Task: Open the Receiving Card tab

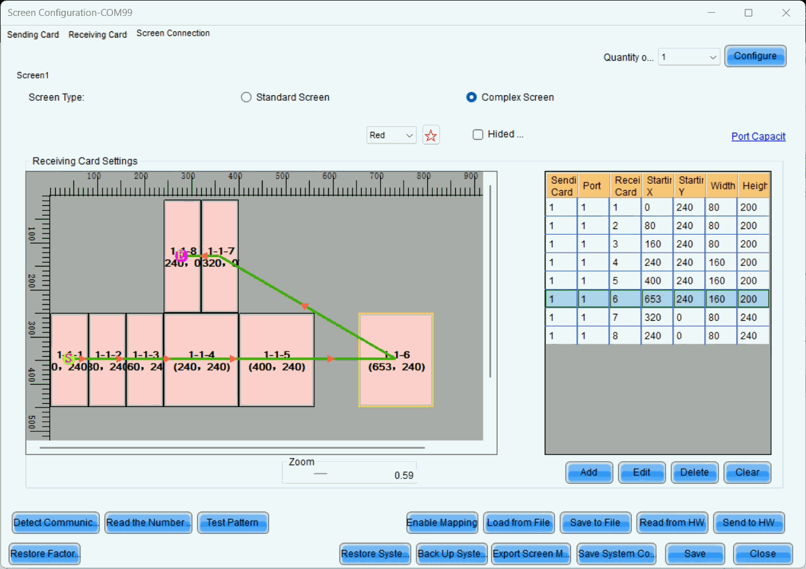Action: click(98, 34)
